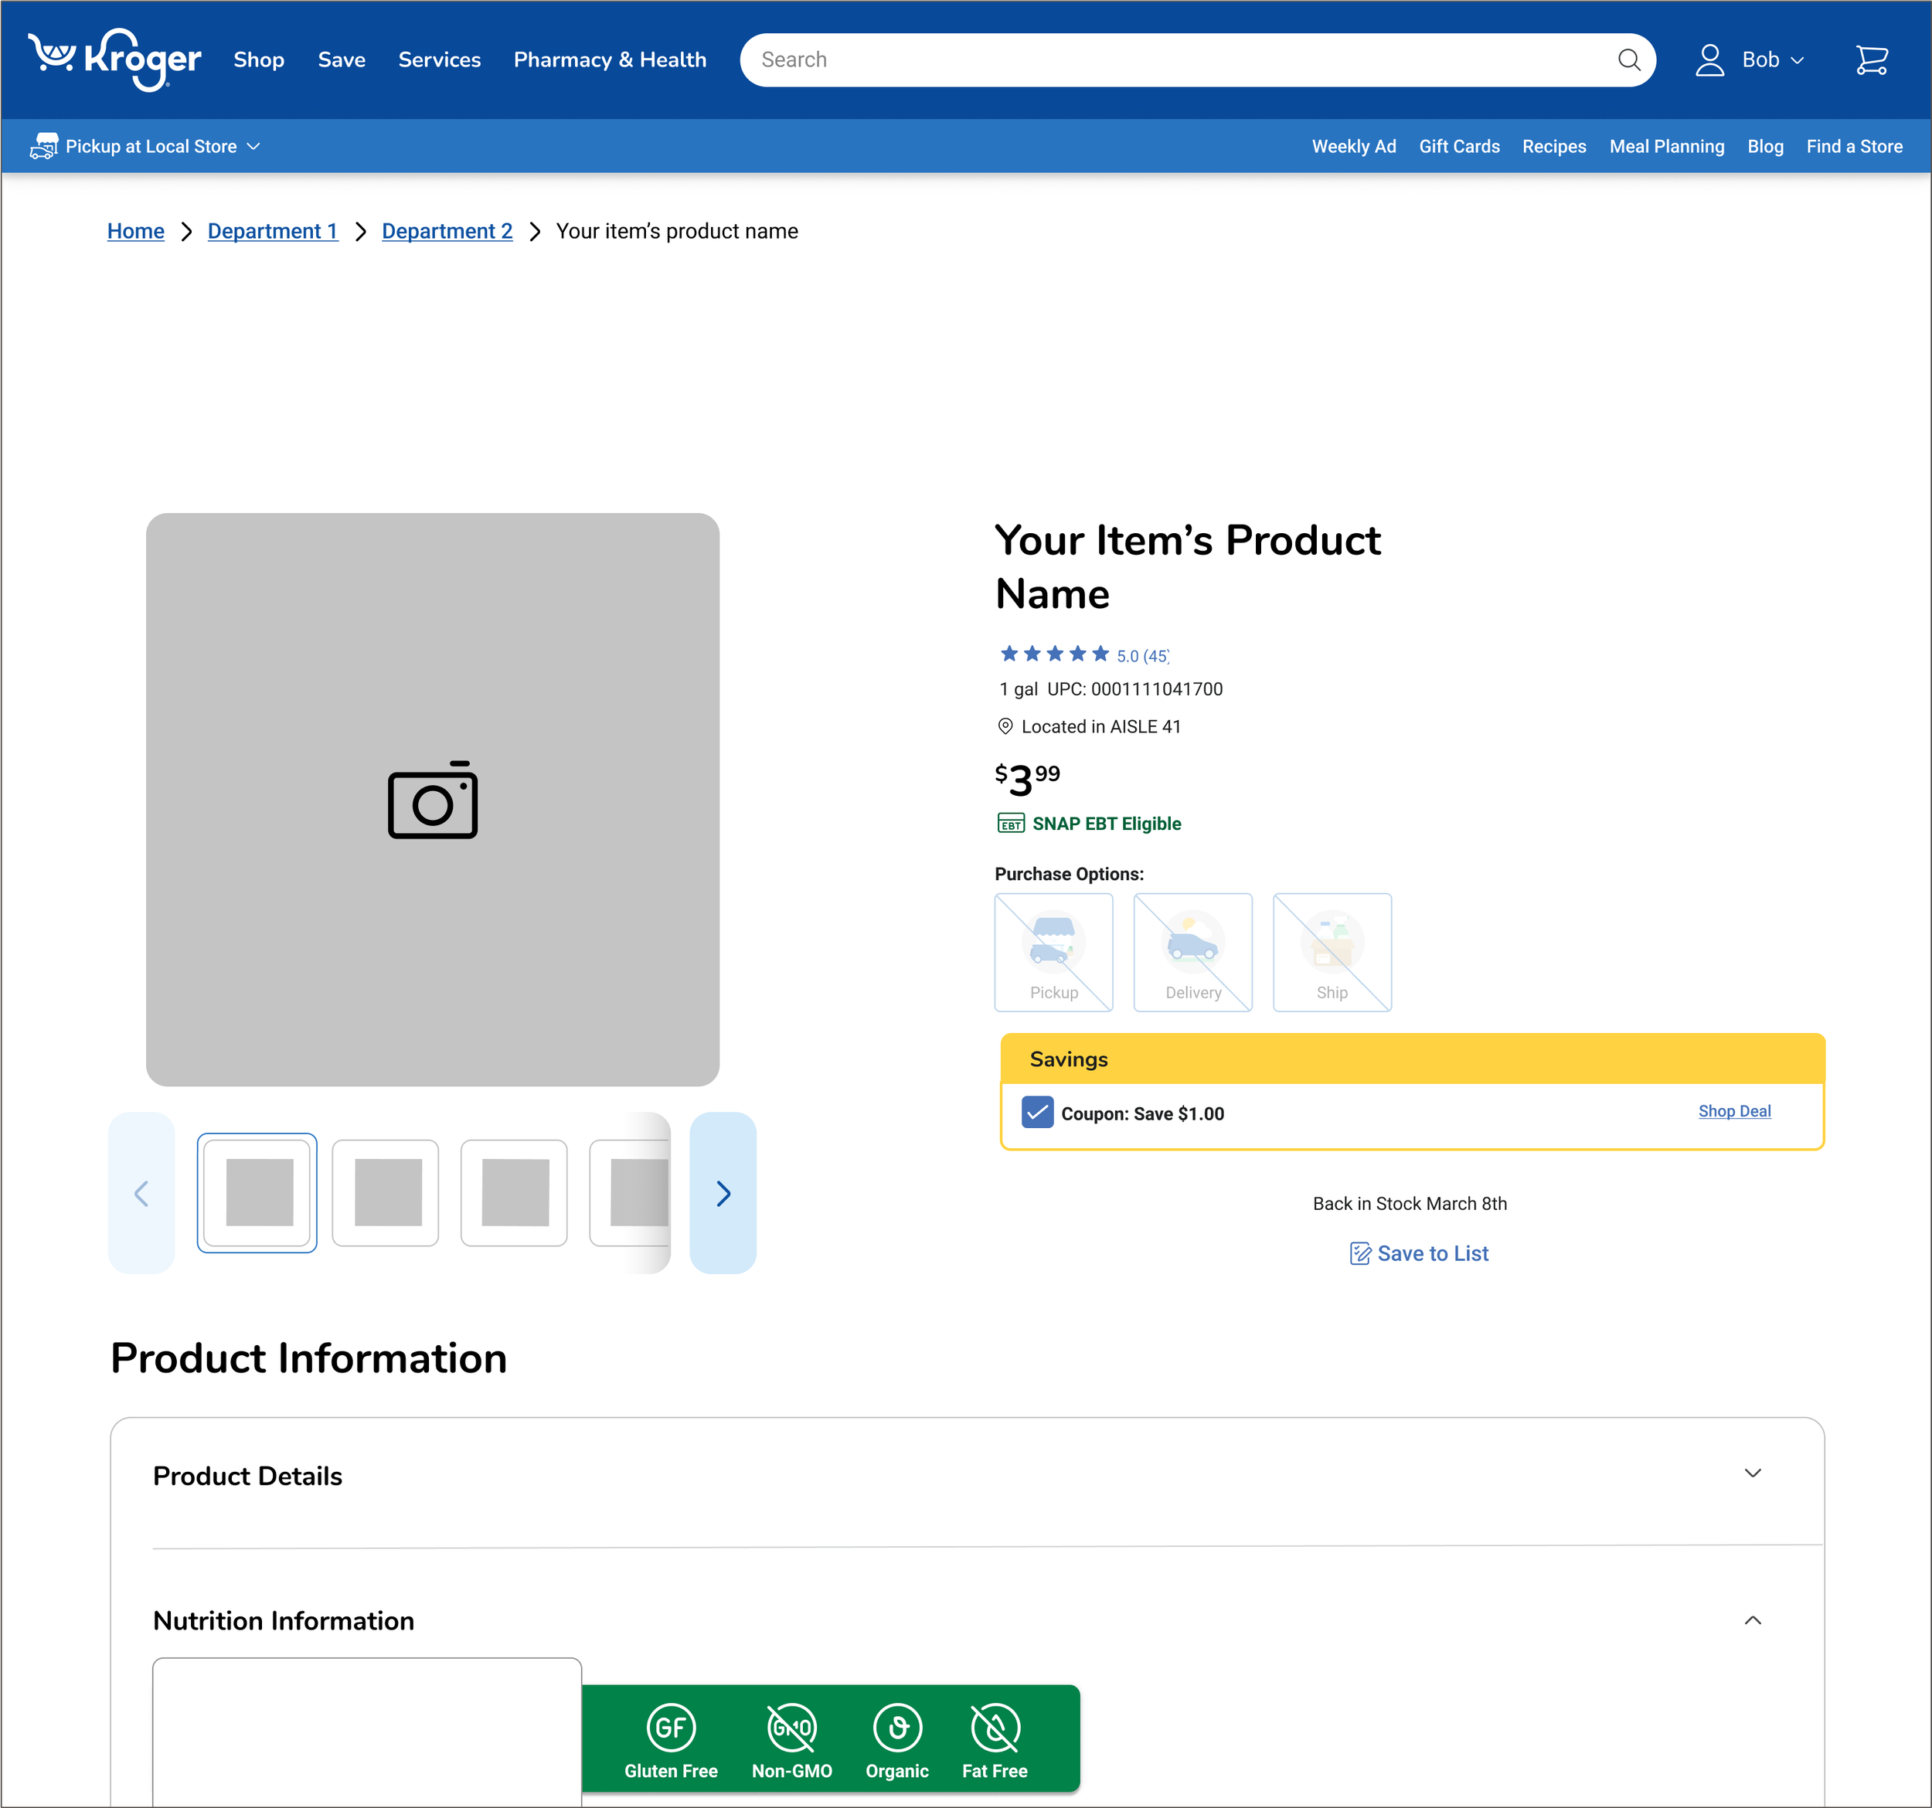Collapse the Nutrition Information section
Image resolution: width=1932 pixels, height=1808 pixels.
point(1752,1620)
